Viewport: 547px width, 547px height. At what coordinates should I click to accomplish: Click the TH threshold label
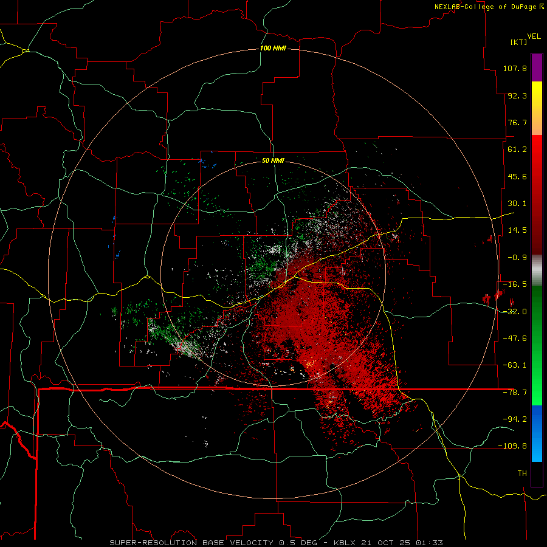tap(522, 473)
